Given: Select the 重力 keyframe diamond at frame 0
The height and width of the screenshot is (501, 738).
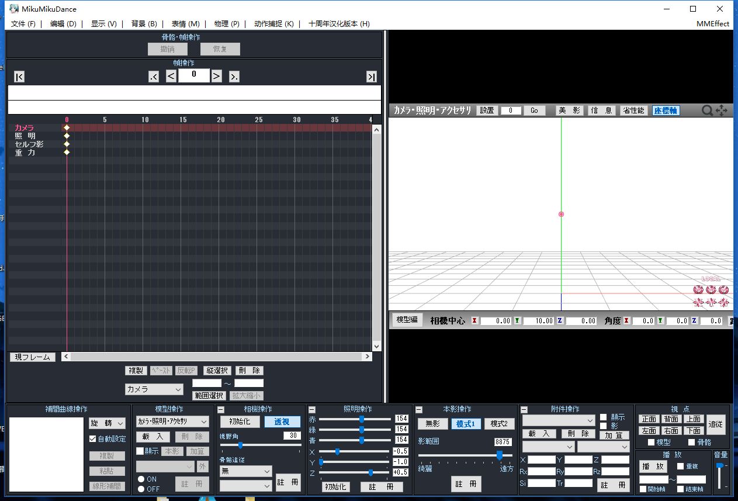Looking at the screenshot, I should (67, 152).
